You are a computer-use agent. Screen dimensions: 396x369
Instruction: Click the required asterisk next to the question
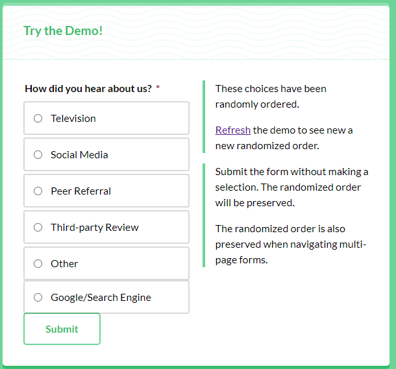coord(158,89)
